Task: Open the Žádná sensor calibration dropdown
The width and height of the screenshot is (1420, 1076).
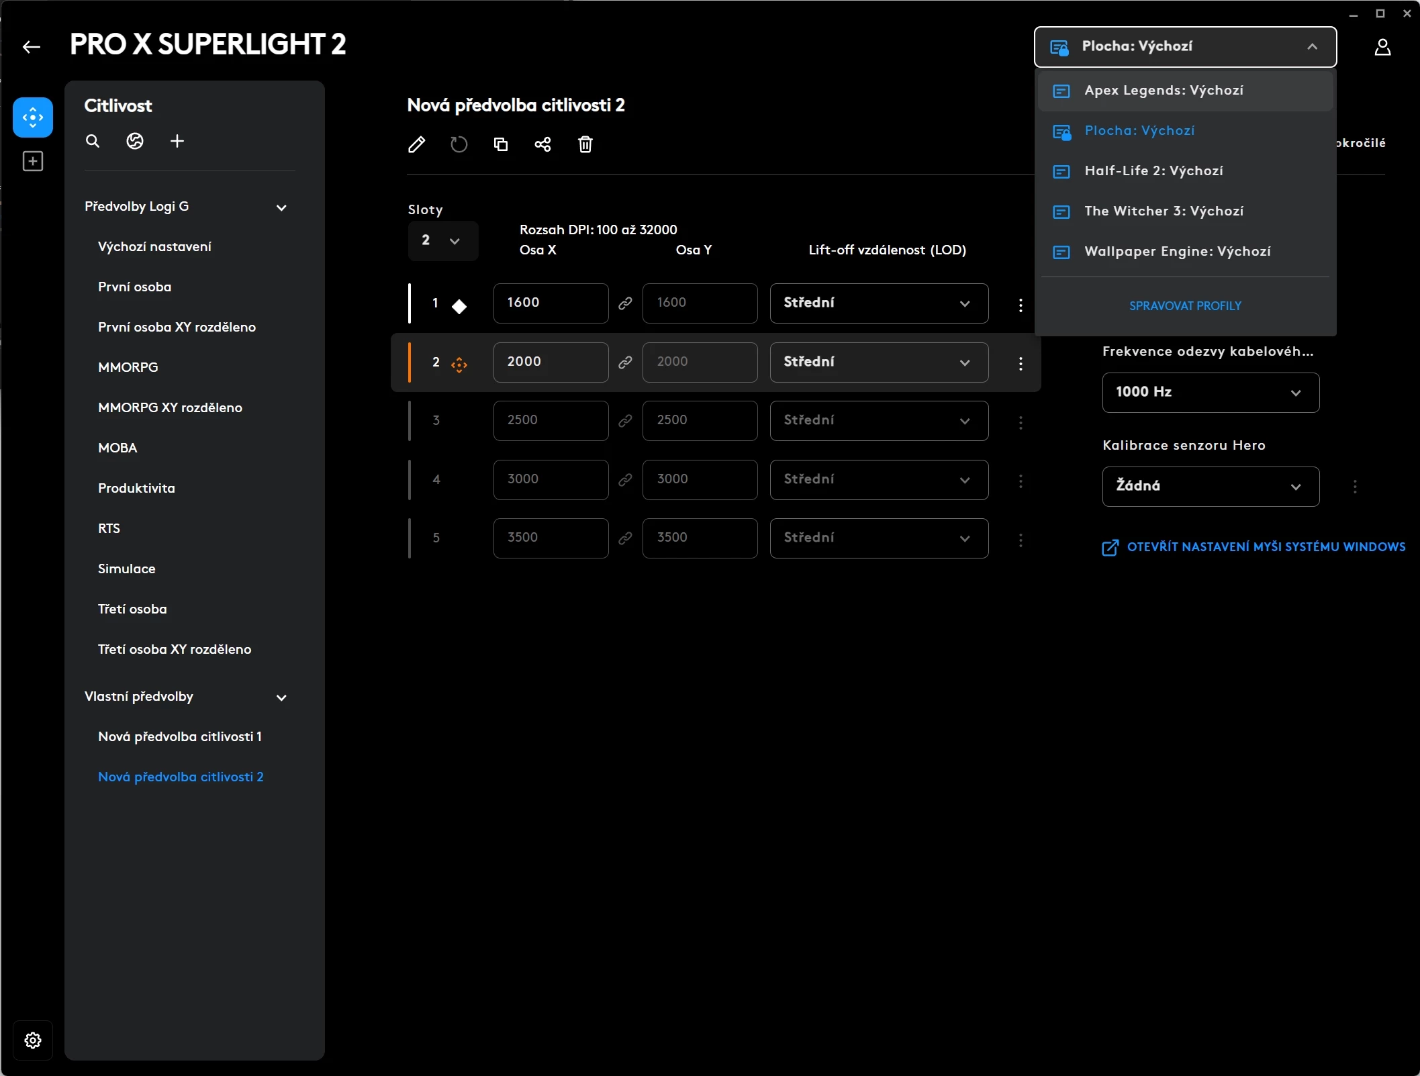Action: point(1211,487)
